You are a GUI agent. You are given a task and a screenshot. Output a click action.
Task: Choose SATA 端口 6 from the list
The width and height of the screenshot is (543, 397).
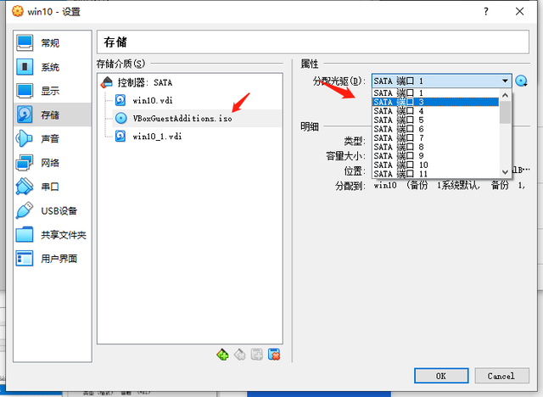click(435, 129)
